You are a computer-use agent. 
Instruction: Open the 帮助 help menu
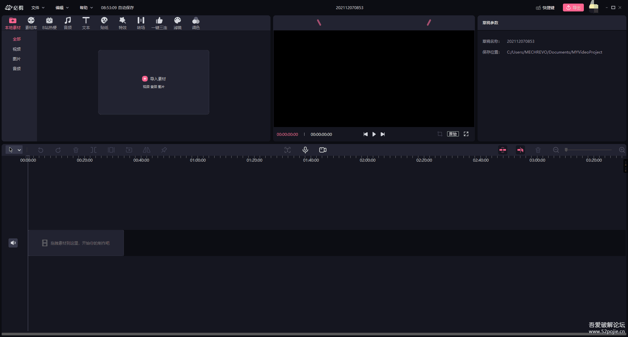point(86,8)
